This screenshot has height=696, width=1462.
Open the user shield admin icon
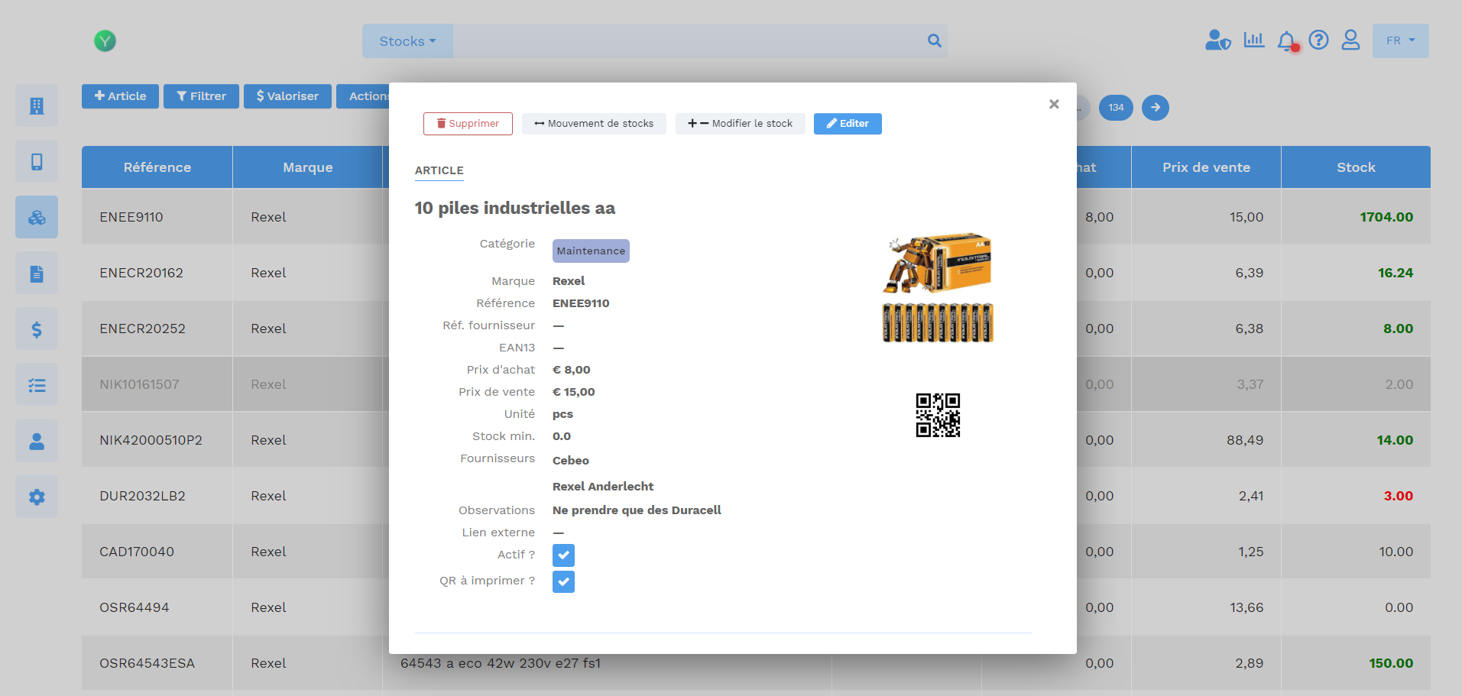tap(1217, 40)
